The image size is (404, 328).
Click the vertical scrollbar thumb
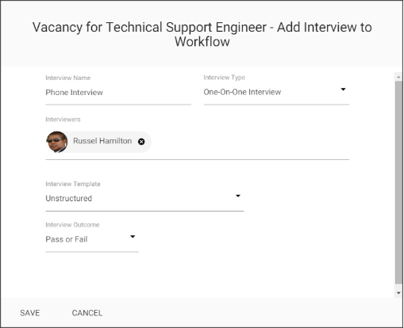tap(398, 182)
